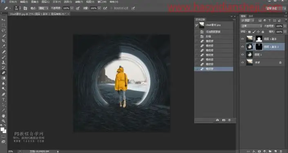Image resolution: width=288 pixels, height=153 pixels.
Task: Switch to the 通道 tab
Action: coord(250,16)
